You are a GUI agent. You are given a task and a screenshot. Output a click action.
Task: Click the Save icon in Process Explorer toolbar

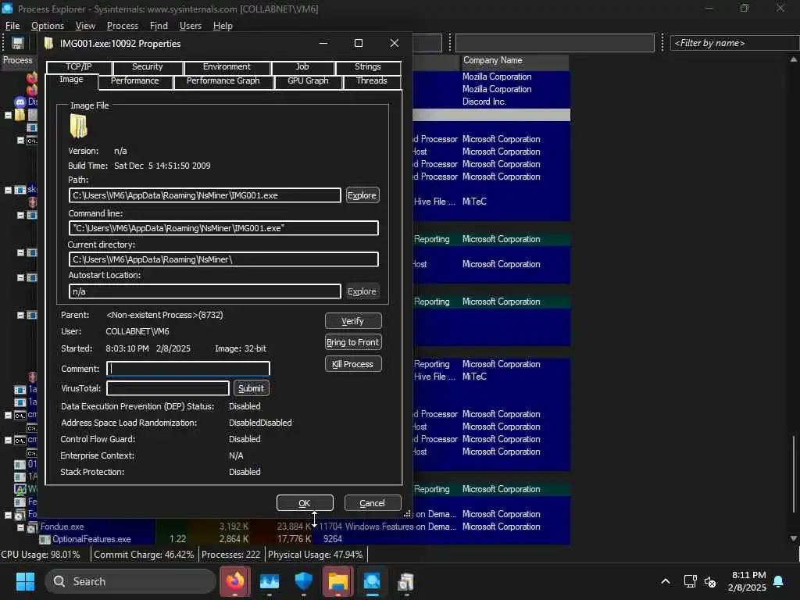coord(18,44)
